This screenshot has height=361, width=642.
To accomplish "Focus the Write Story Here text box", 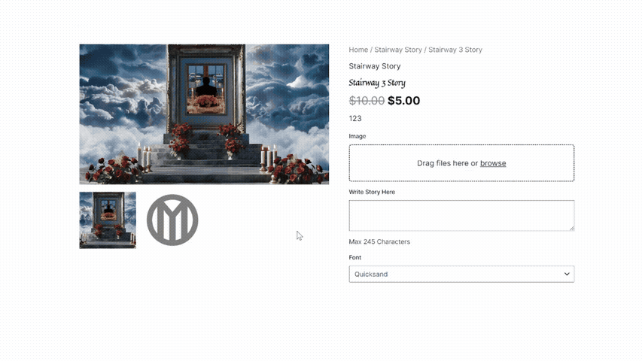I will [x=461, y=216].
